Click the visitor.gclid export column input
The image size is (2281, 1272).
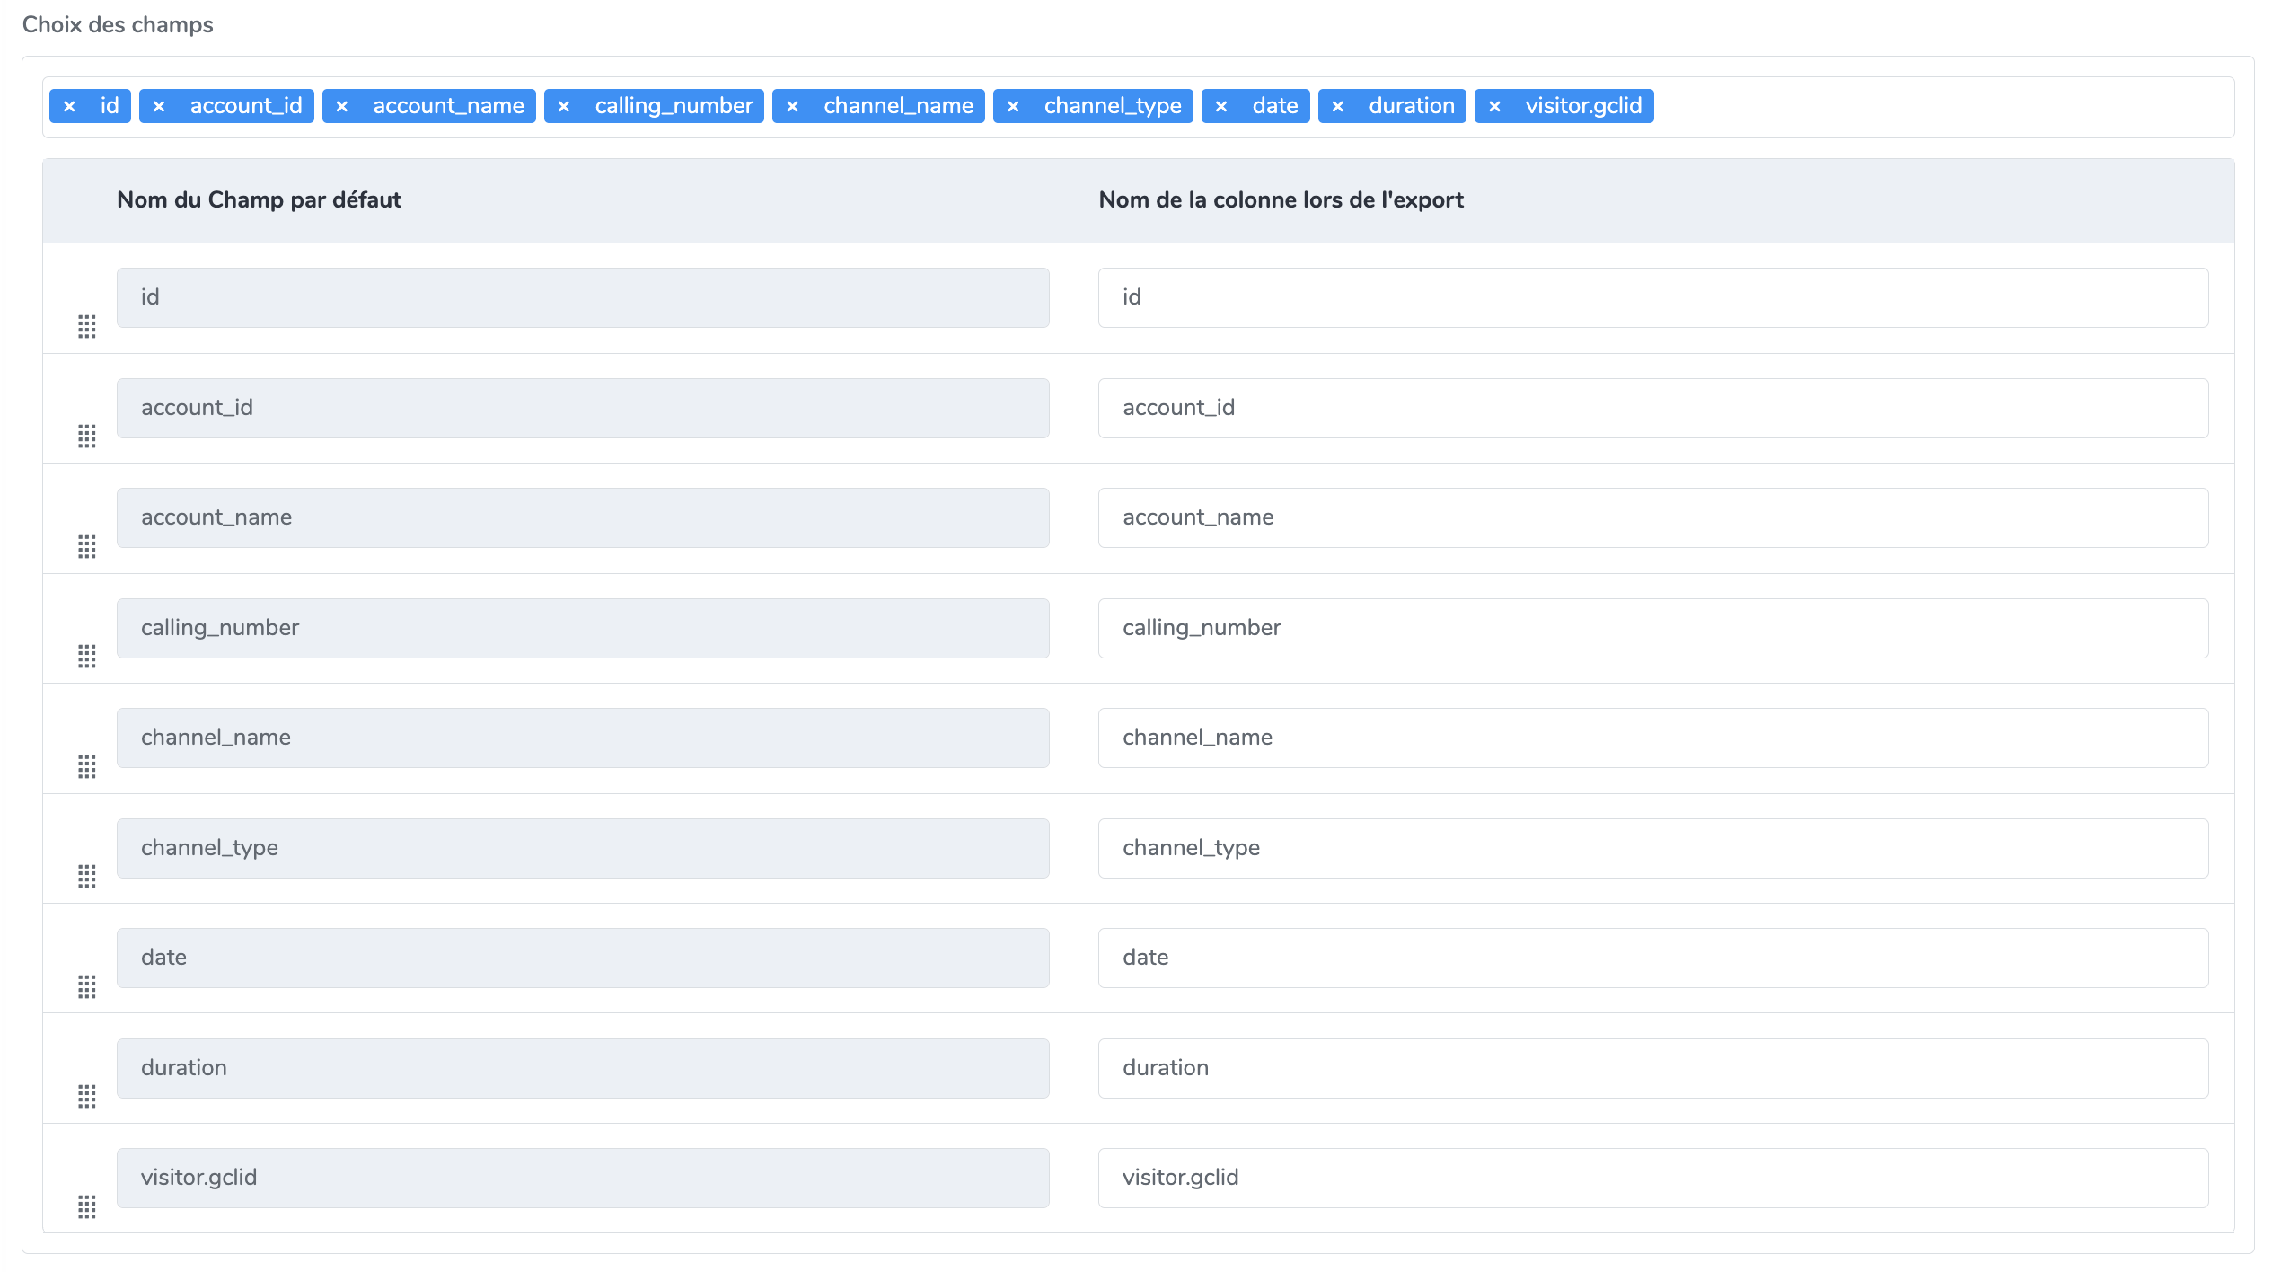pyautogui.click(x=1652, y=1178)
